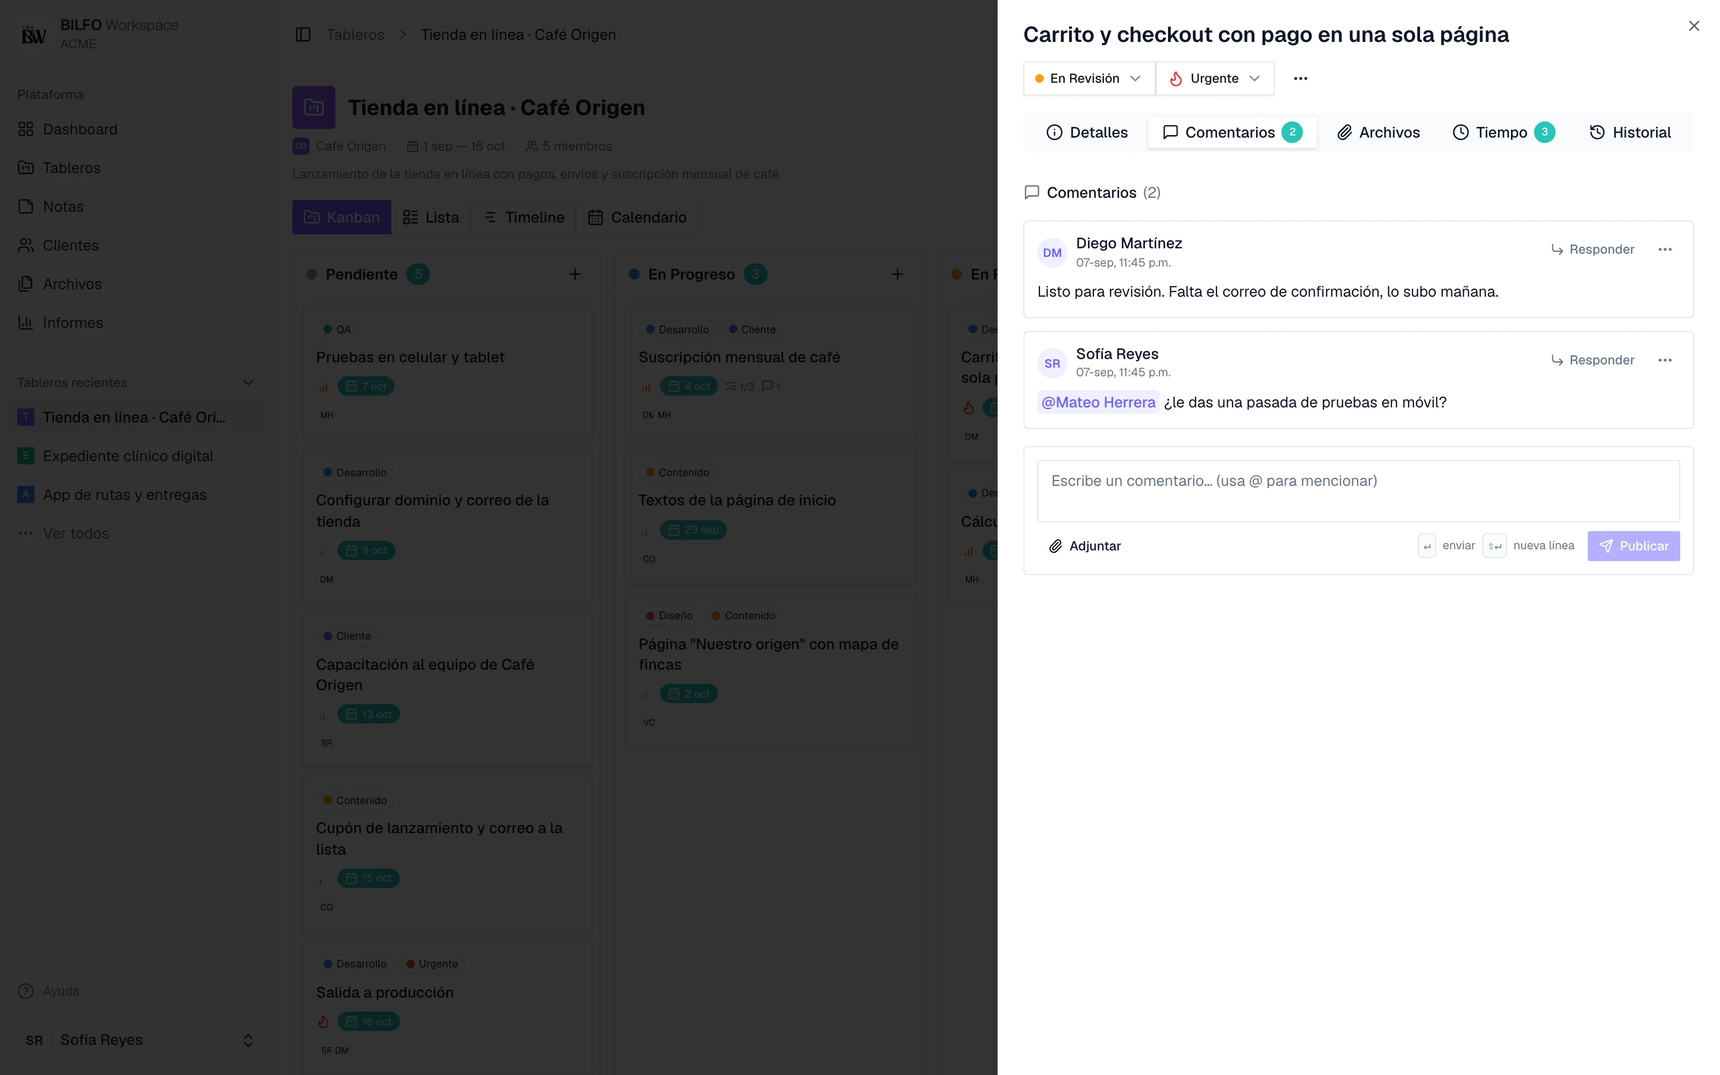Toggle the sidebar panel icon
Viewport: 1720px width, 1075px height.
[303, 34]
